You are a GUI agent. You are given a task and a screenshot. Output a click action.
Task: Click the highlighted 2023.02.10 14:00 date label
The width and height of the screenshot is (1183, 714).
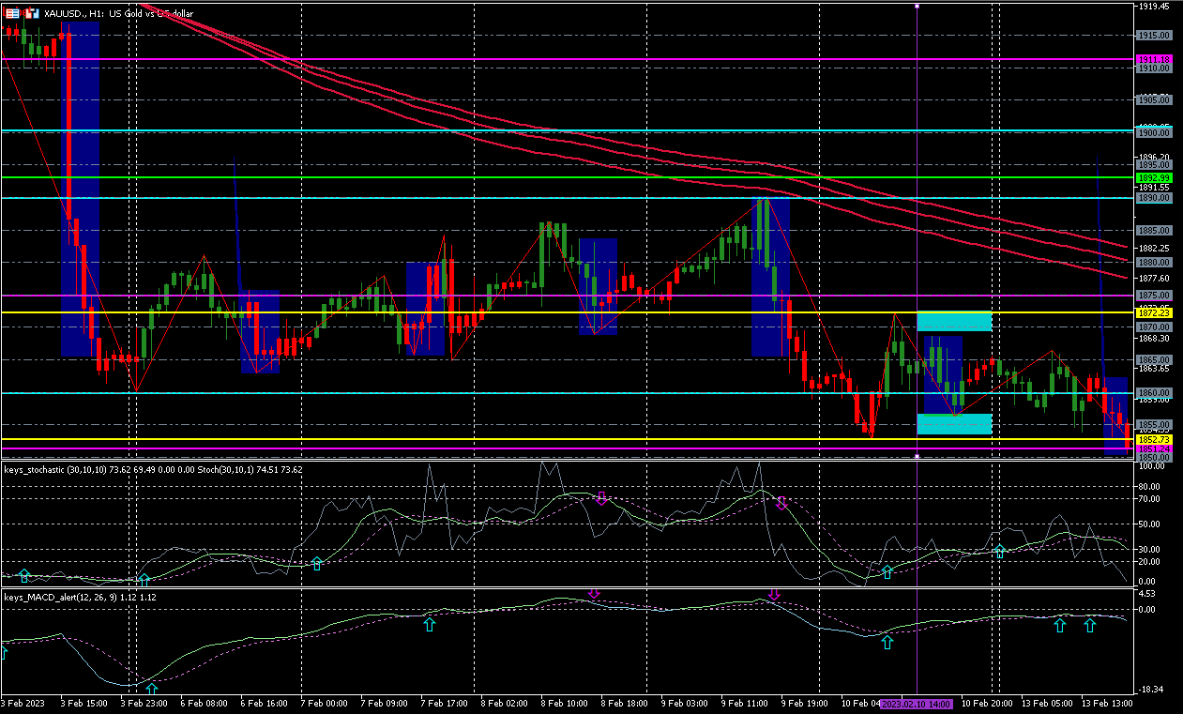[917, 703]
